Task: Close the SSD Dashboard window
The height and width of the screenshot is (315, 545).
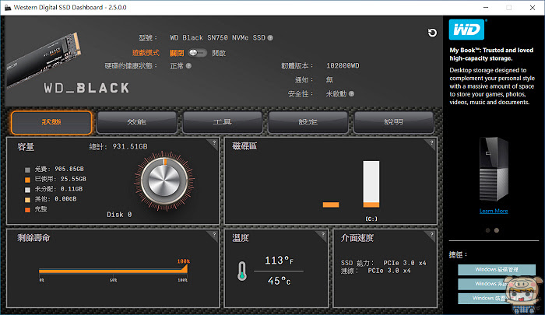Action: click(533, 7)
